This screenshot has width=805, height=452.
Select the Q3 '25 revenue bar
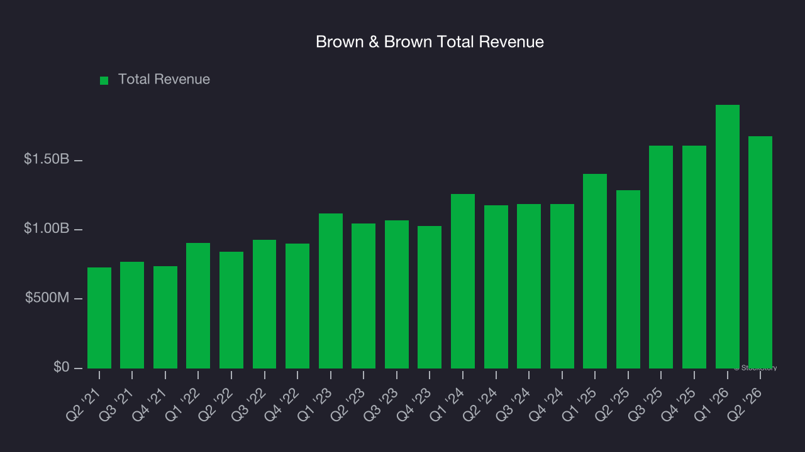click(x=661, y=257)
